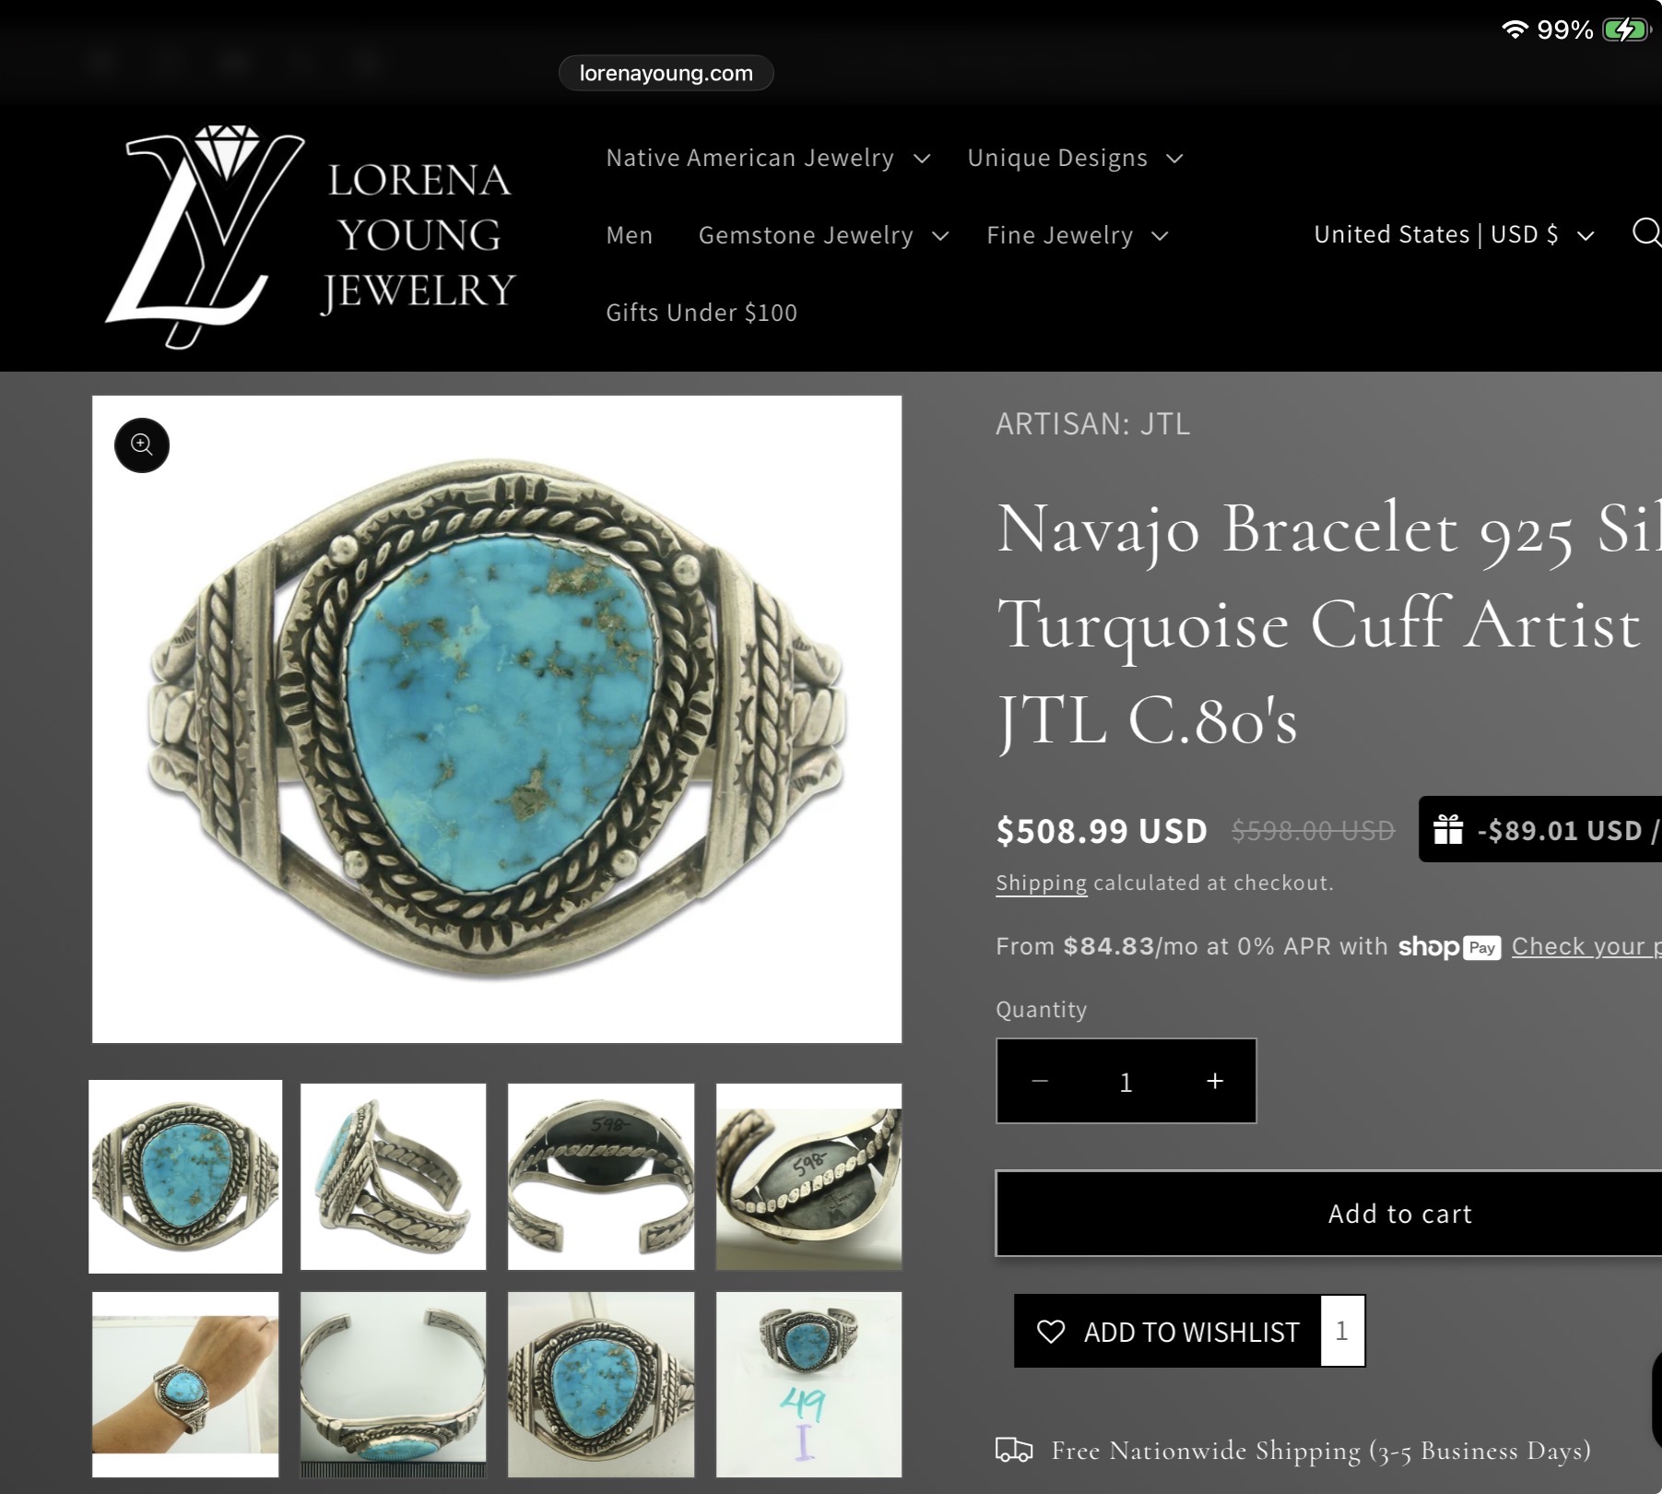1662x1494 pixels.
Task: Increase quantity with the plus button
Action: pos(1215,1081)
